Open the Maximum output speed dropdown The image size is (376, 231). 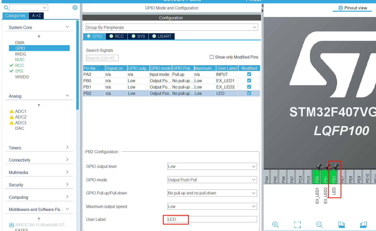coord(212,206)
